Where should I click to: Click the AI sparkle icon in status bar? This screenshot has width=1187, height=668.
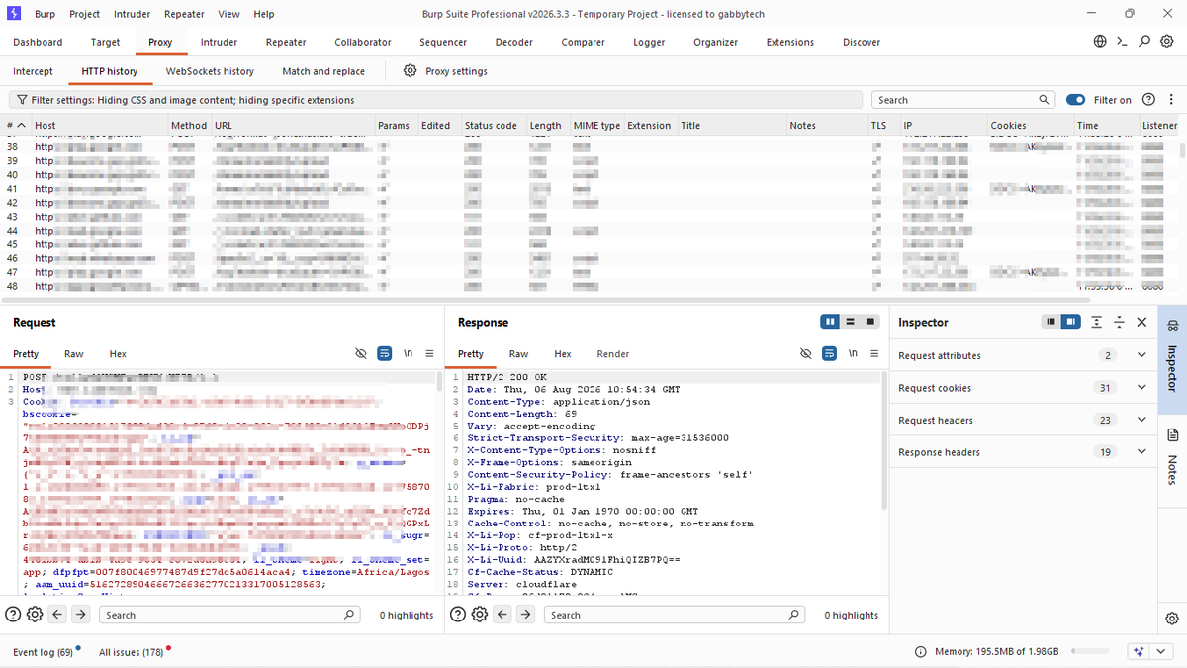click(1139, 652)
